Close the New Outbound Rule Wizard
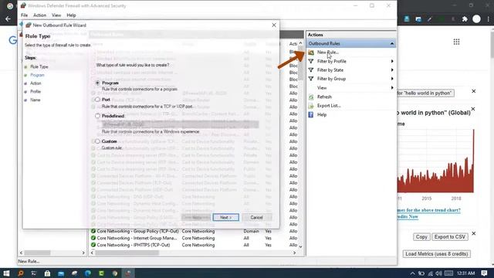 (x=274, y=25)
